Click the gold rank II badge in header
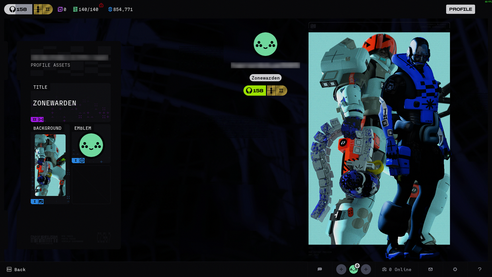Image resolution: width=492 pixels, height=277 pixels. [x=43, y=9]
